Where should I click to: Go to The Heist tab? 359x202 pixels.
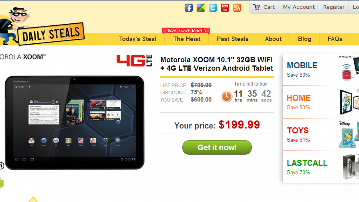[187, 39]
